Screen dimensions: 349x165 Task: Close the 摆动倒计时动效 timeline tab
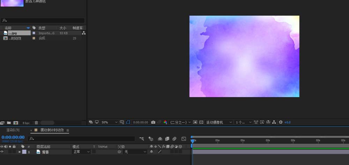tap(31, 130)
